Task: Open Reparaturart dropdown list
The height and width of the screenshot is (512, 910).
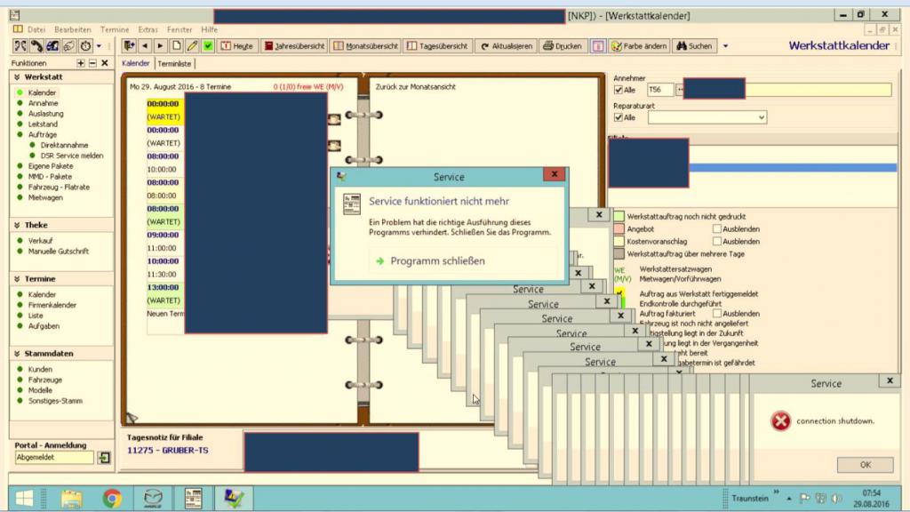Action: click(x=762, y=117)
